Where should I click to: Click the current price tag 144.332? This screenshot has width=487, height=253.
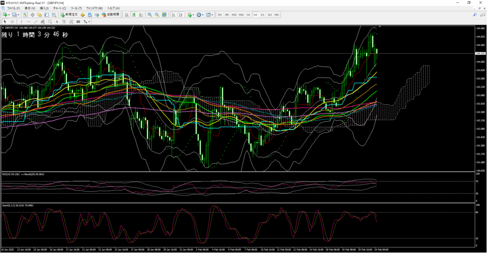[480, 53]
